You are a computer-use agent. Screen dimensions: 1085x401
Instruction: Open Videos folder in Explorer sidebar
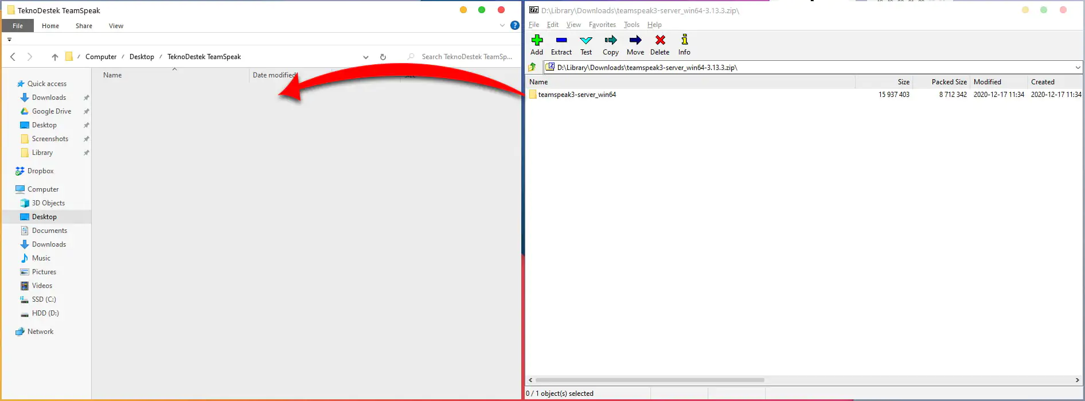42,286
